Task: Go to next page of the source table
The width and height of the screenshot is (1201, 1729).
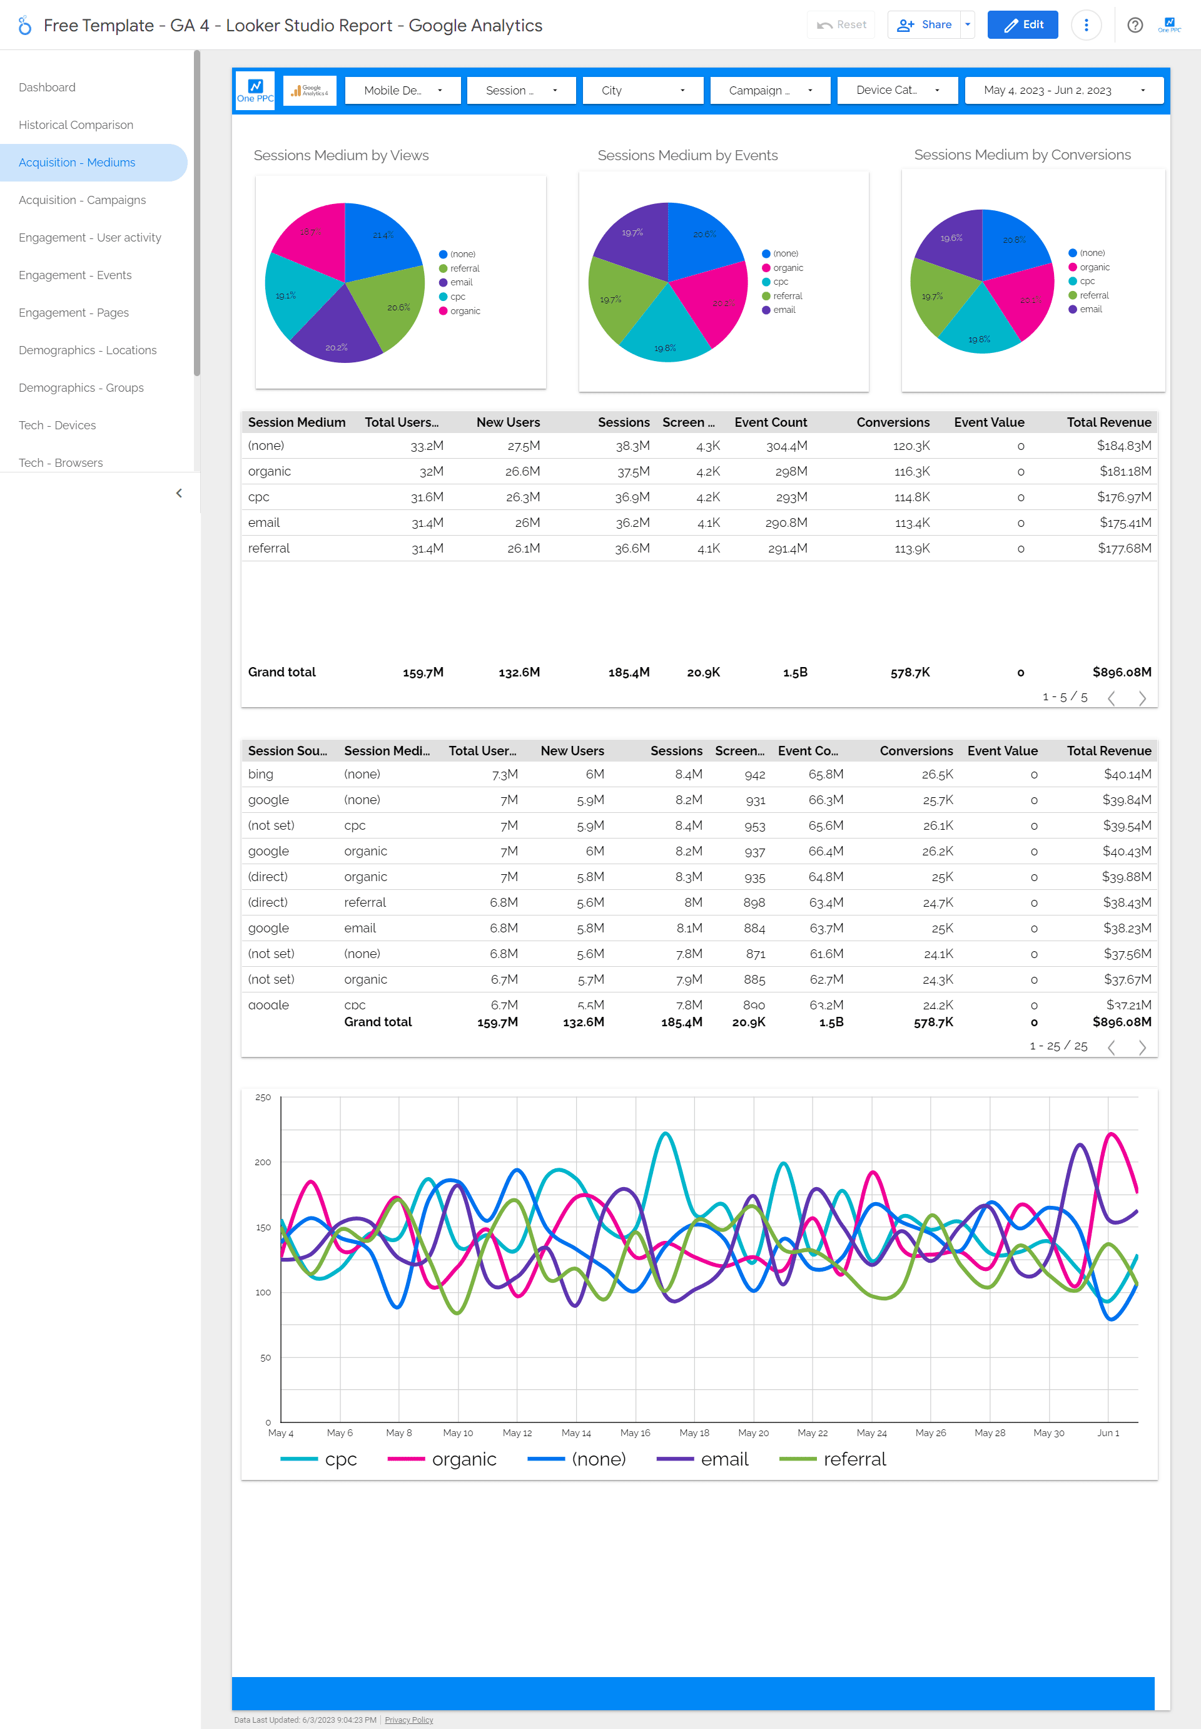Action: point(1142,1046)
